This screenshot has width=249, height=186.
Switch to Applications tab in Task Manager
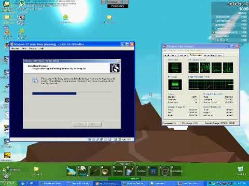point(170,55)
